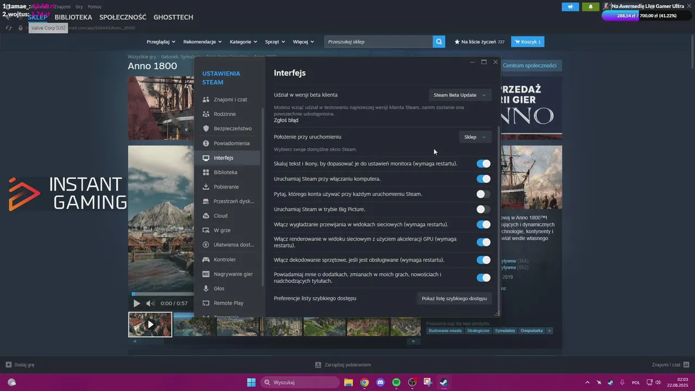The width and height of the screenshot is (695, 391).
Task: Click the store search field
Action: [x=378, y=42]
